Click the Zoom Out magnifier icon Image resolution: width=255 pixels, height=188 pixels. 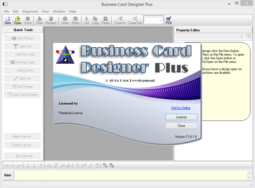(135, 20)
